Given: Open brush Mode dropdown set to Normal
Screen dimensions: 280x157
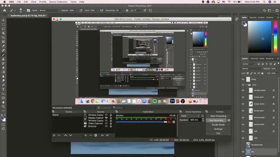Looking at the screenshot, I should tap(49, 10).
